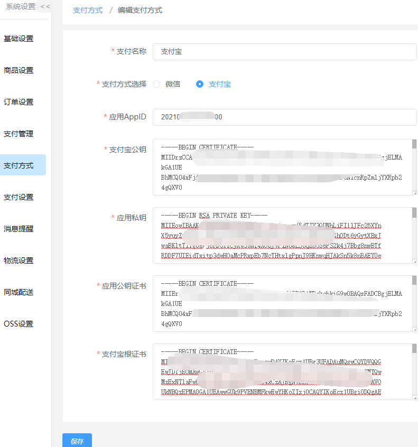Open 消息提醒 in the sidebar
This screenshot has width=418, height=447.
(18, 229)
